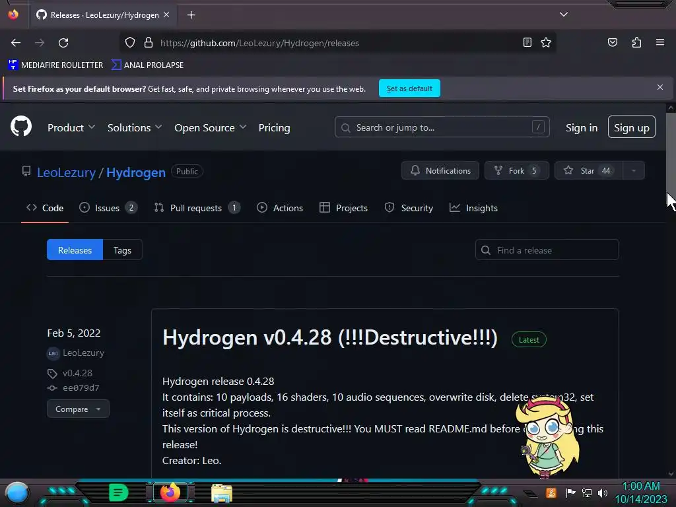Select the Releases · LeoLezury/Hydrogen browser tab
The height and width of the screenshot is (507, 676).
(x=102, y=15)
